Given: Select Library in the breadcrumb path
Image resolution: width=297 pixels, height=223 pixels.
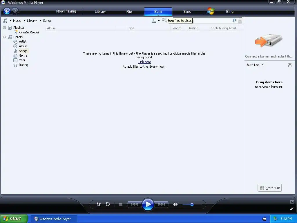Looking at the screenshot, I should tap(32, 21).
